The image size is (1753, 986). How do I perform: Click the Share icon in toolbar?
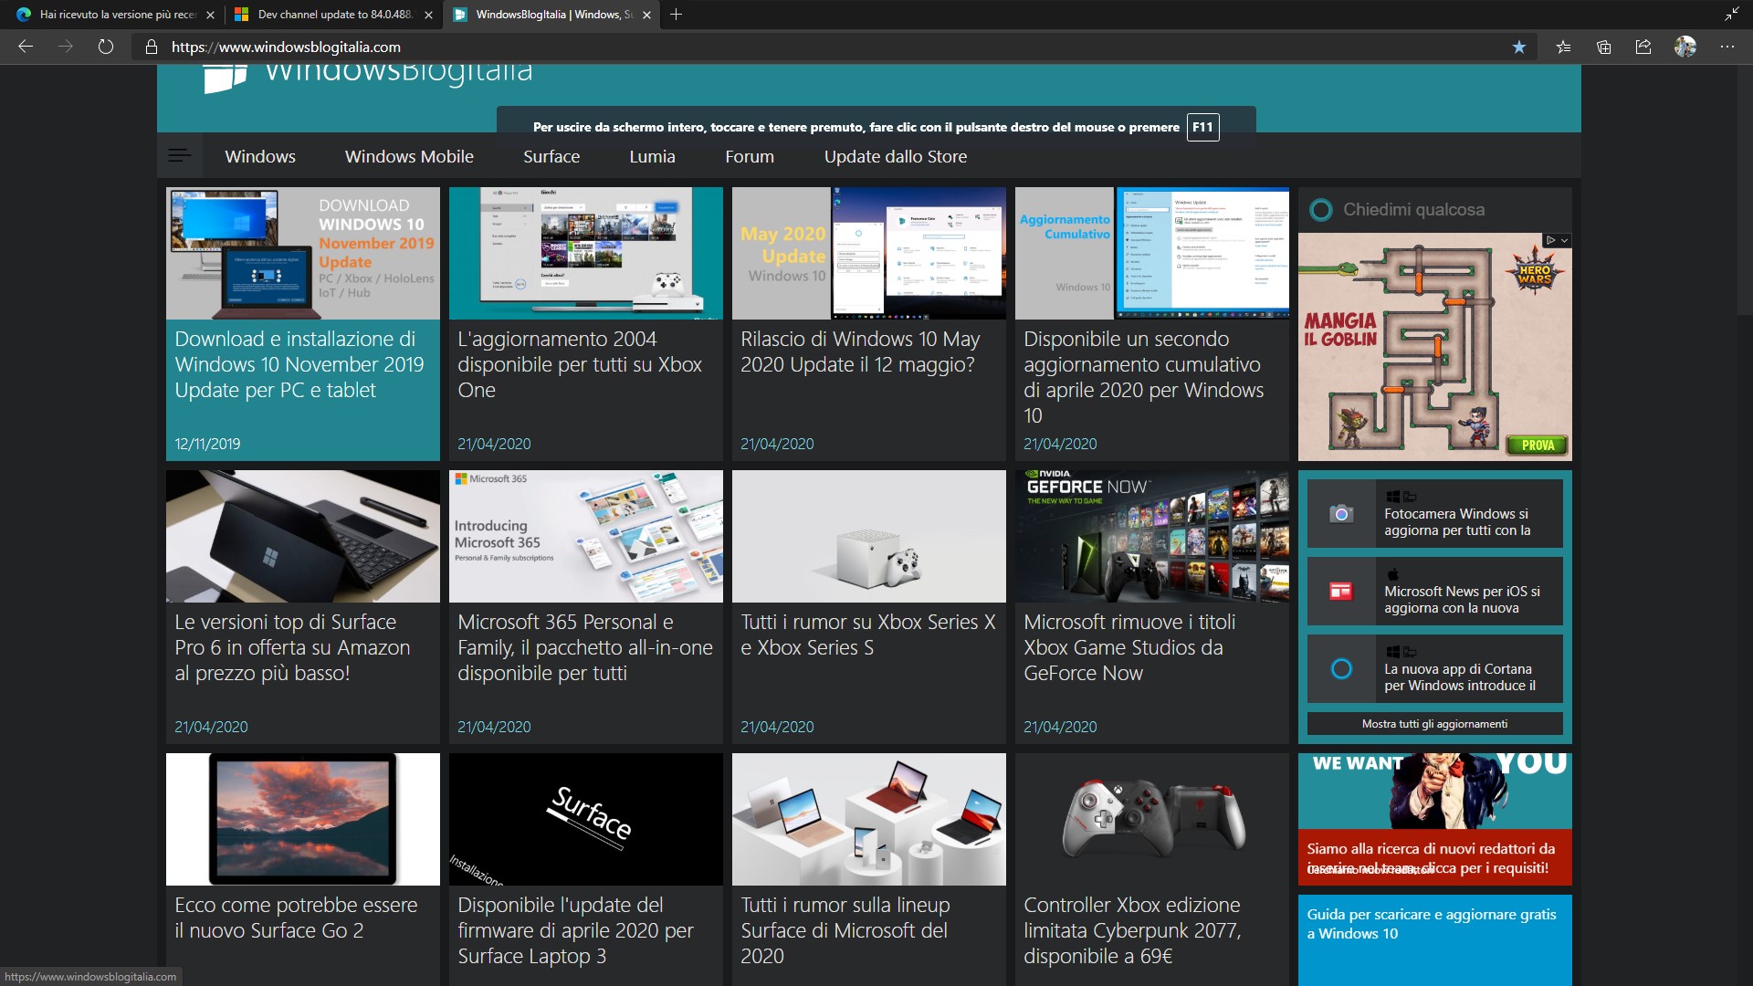tap(1643, 47)
